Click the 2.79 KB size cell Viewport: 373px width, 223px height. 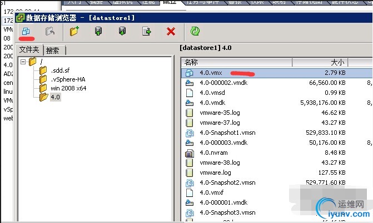[335, 73]
